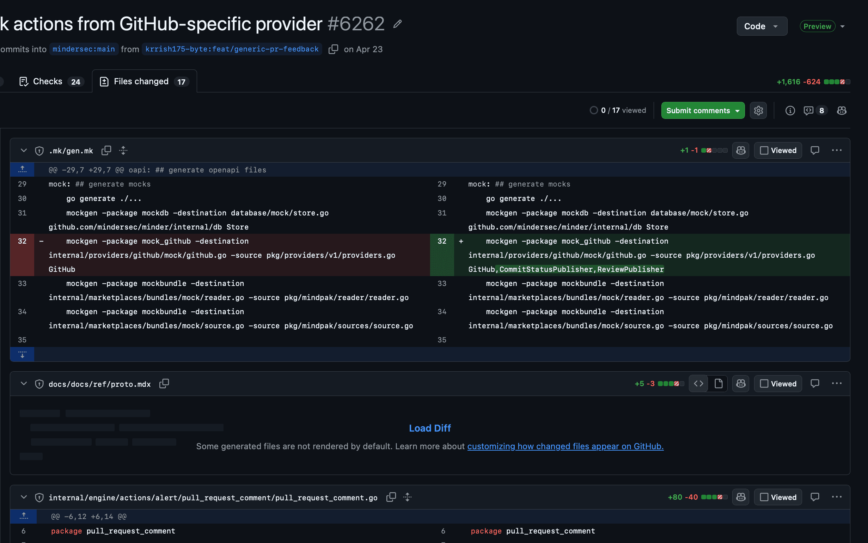Open more options for pull_request_comment.go
The height and width of the screenshot is (543, 868).
[x=836, y=497]
